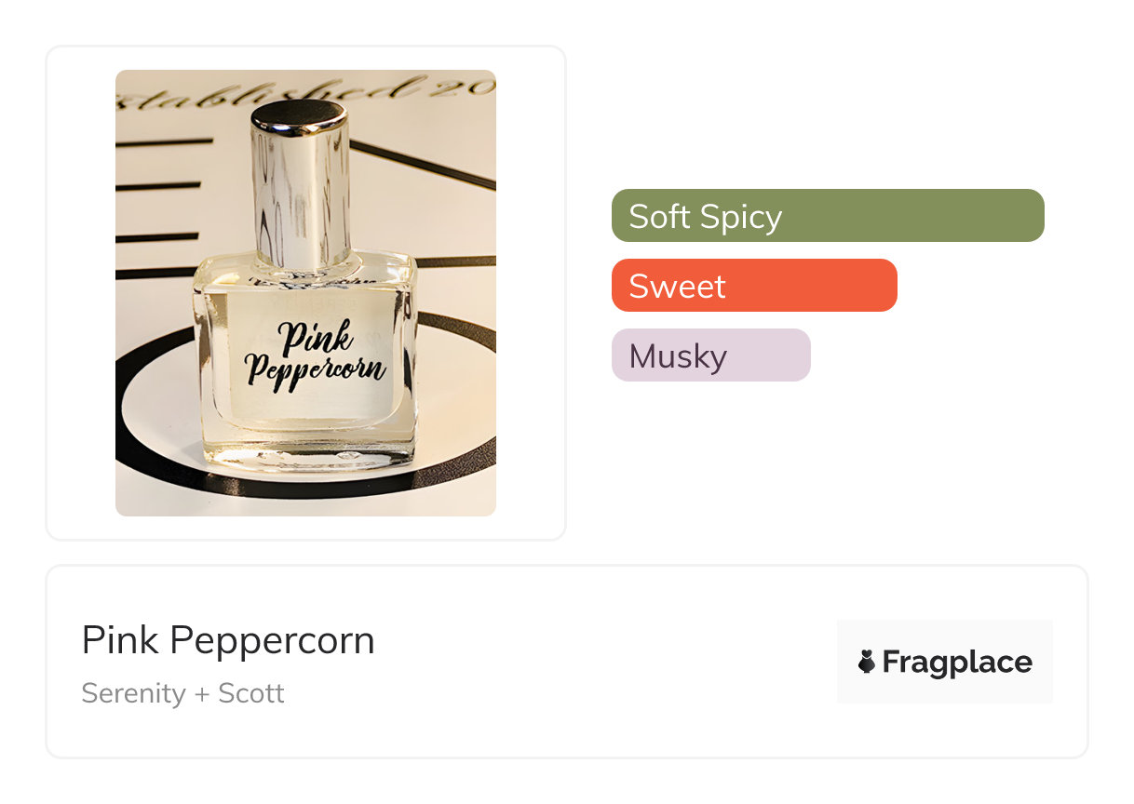Click the Fragplace bottle logo icon
This screenshot has height=804, width=1134.
coord(866,662)
